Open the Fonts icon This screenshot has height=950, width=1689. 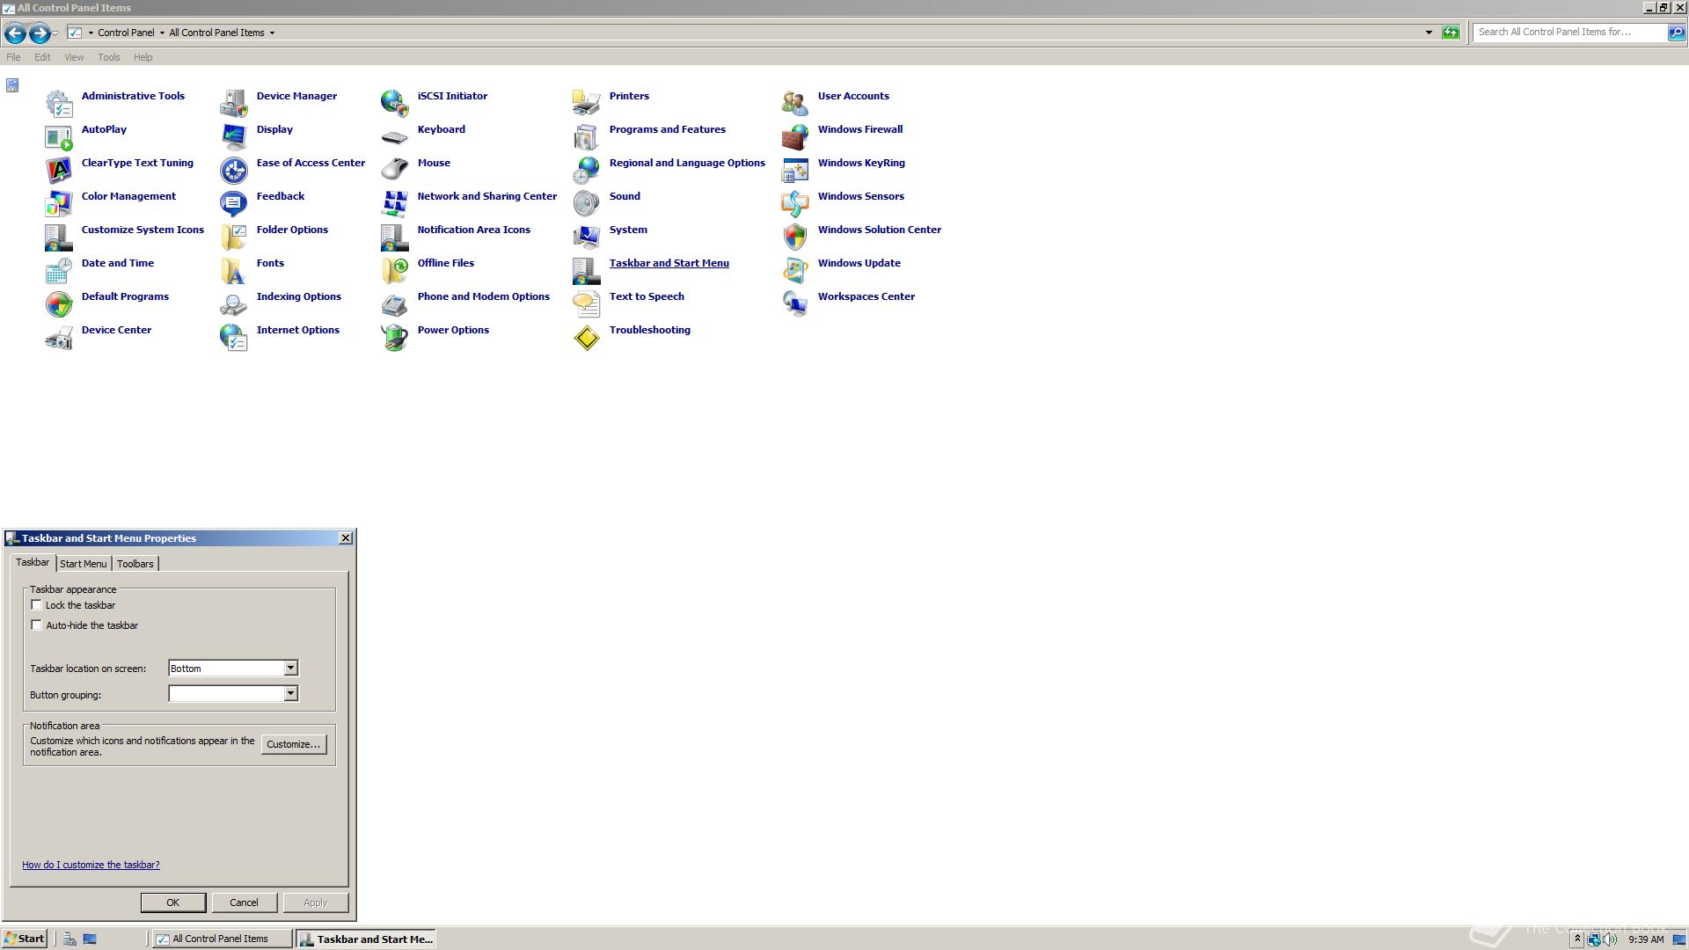pos(234,271)
